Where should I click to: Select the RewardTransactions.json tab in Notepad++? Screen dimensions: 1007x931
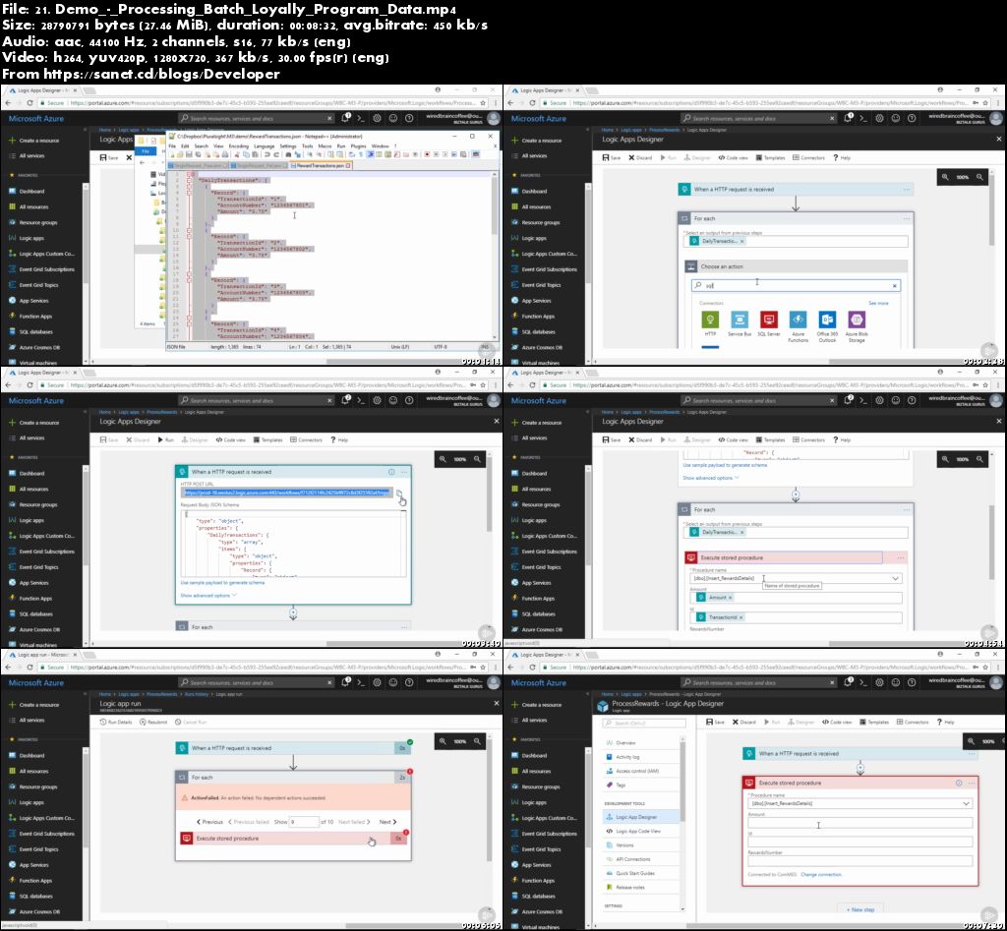point(321,166)
